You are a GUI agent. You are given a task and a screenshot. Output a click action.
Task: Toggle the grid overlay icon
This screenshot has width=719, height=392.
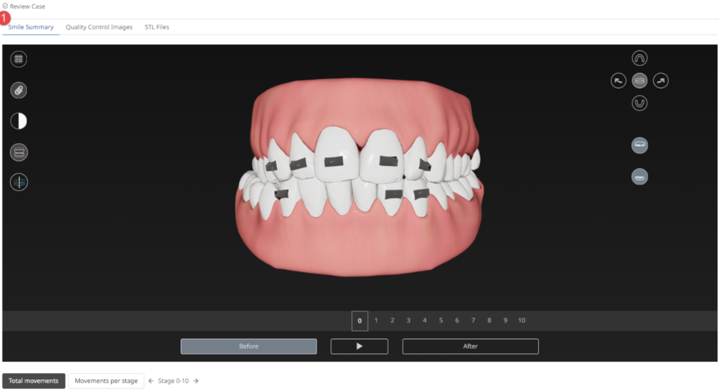[18, 59]
